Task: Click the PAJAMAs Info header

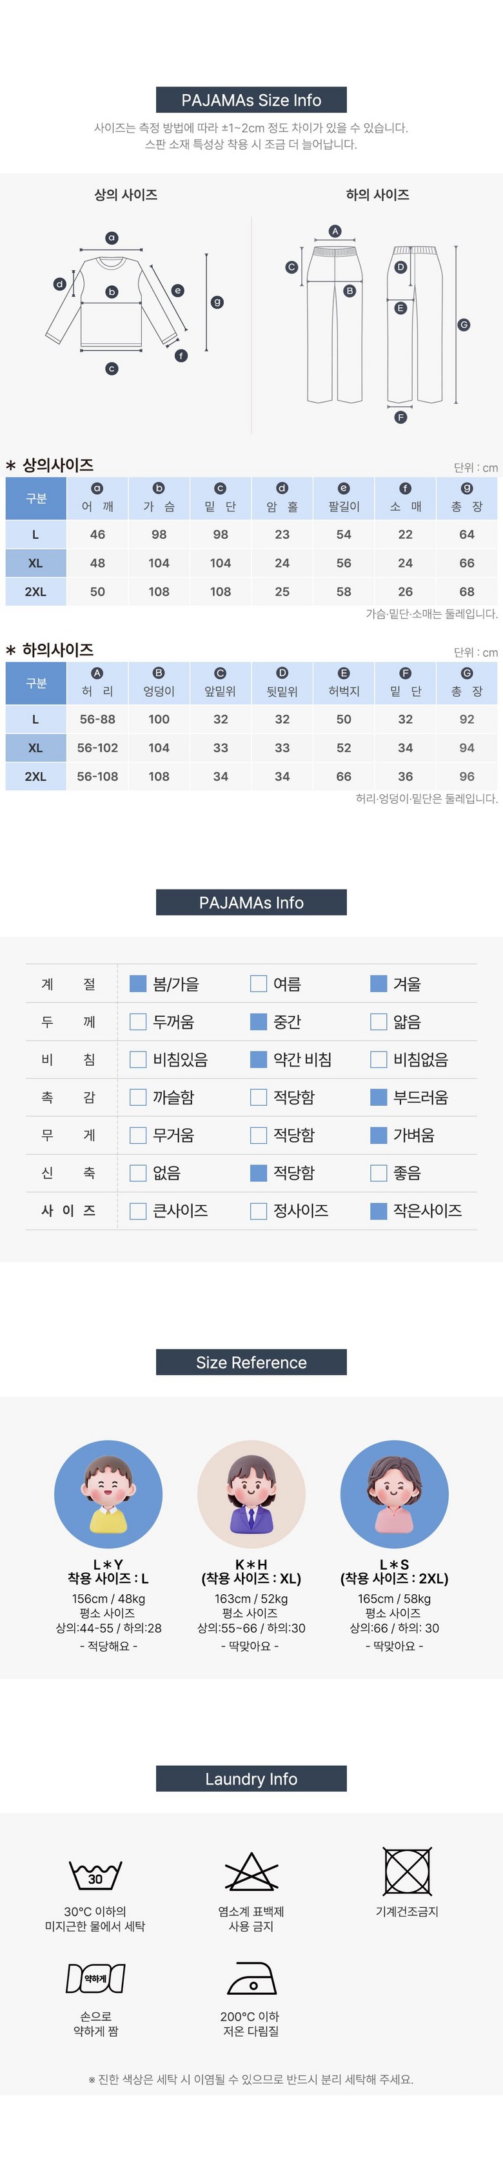Action: 251,903
